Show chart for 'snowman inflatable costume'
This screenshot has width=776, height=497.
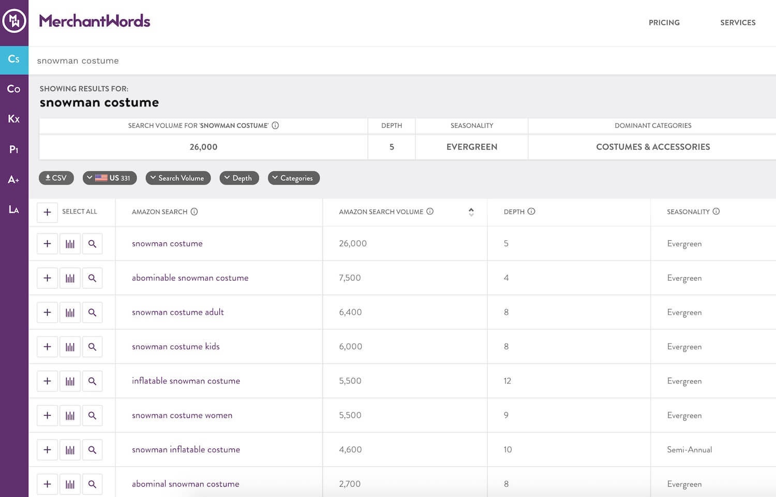[x=70, y=450]
